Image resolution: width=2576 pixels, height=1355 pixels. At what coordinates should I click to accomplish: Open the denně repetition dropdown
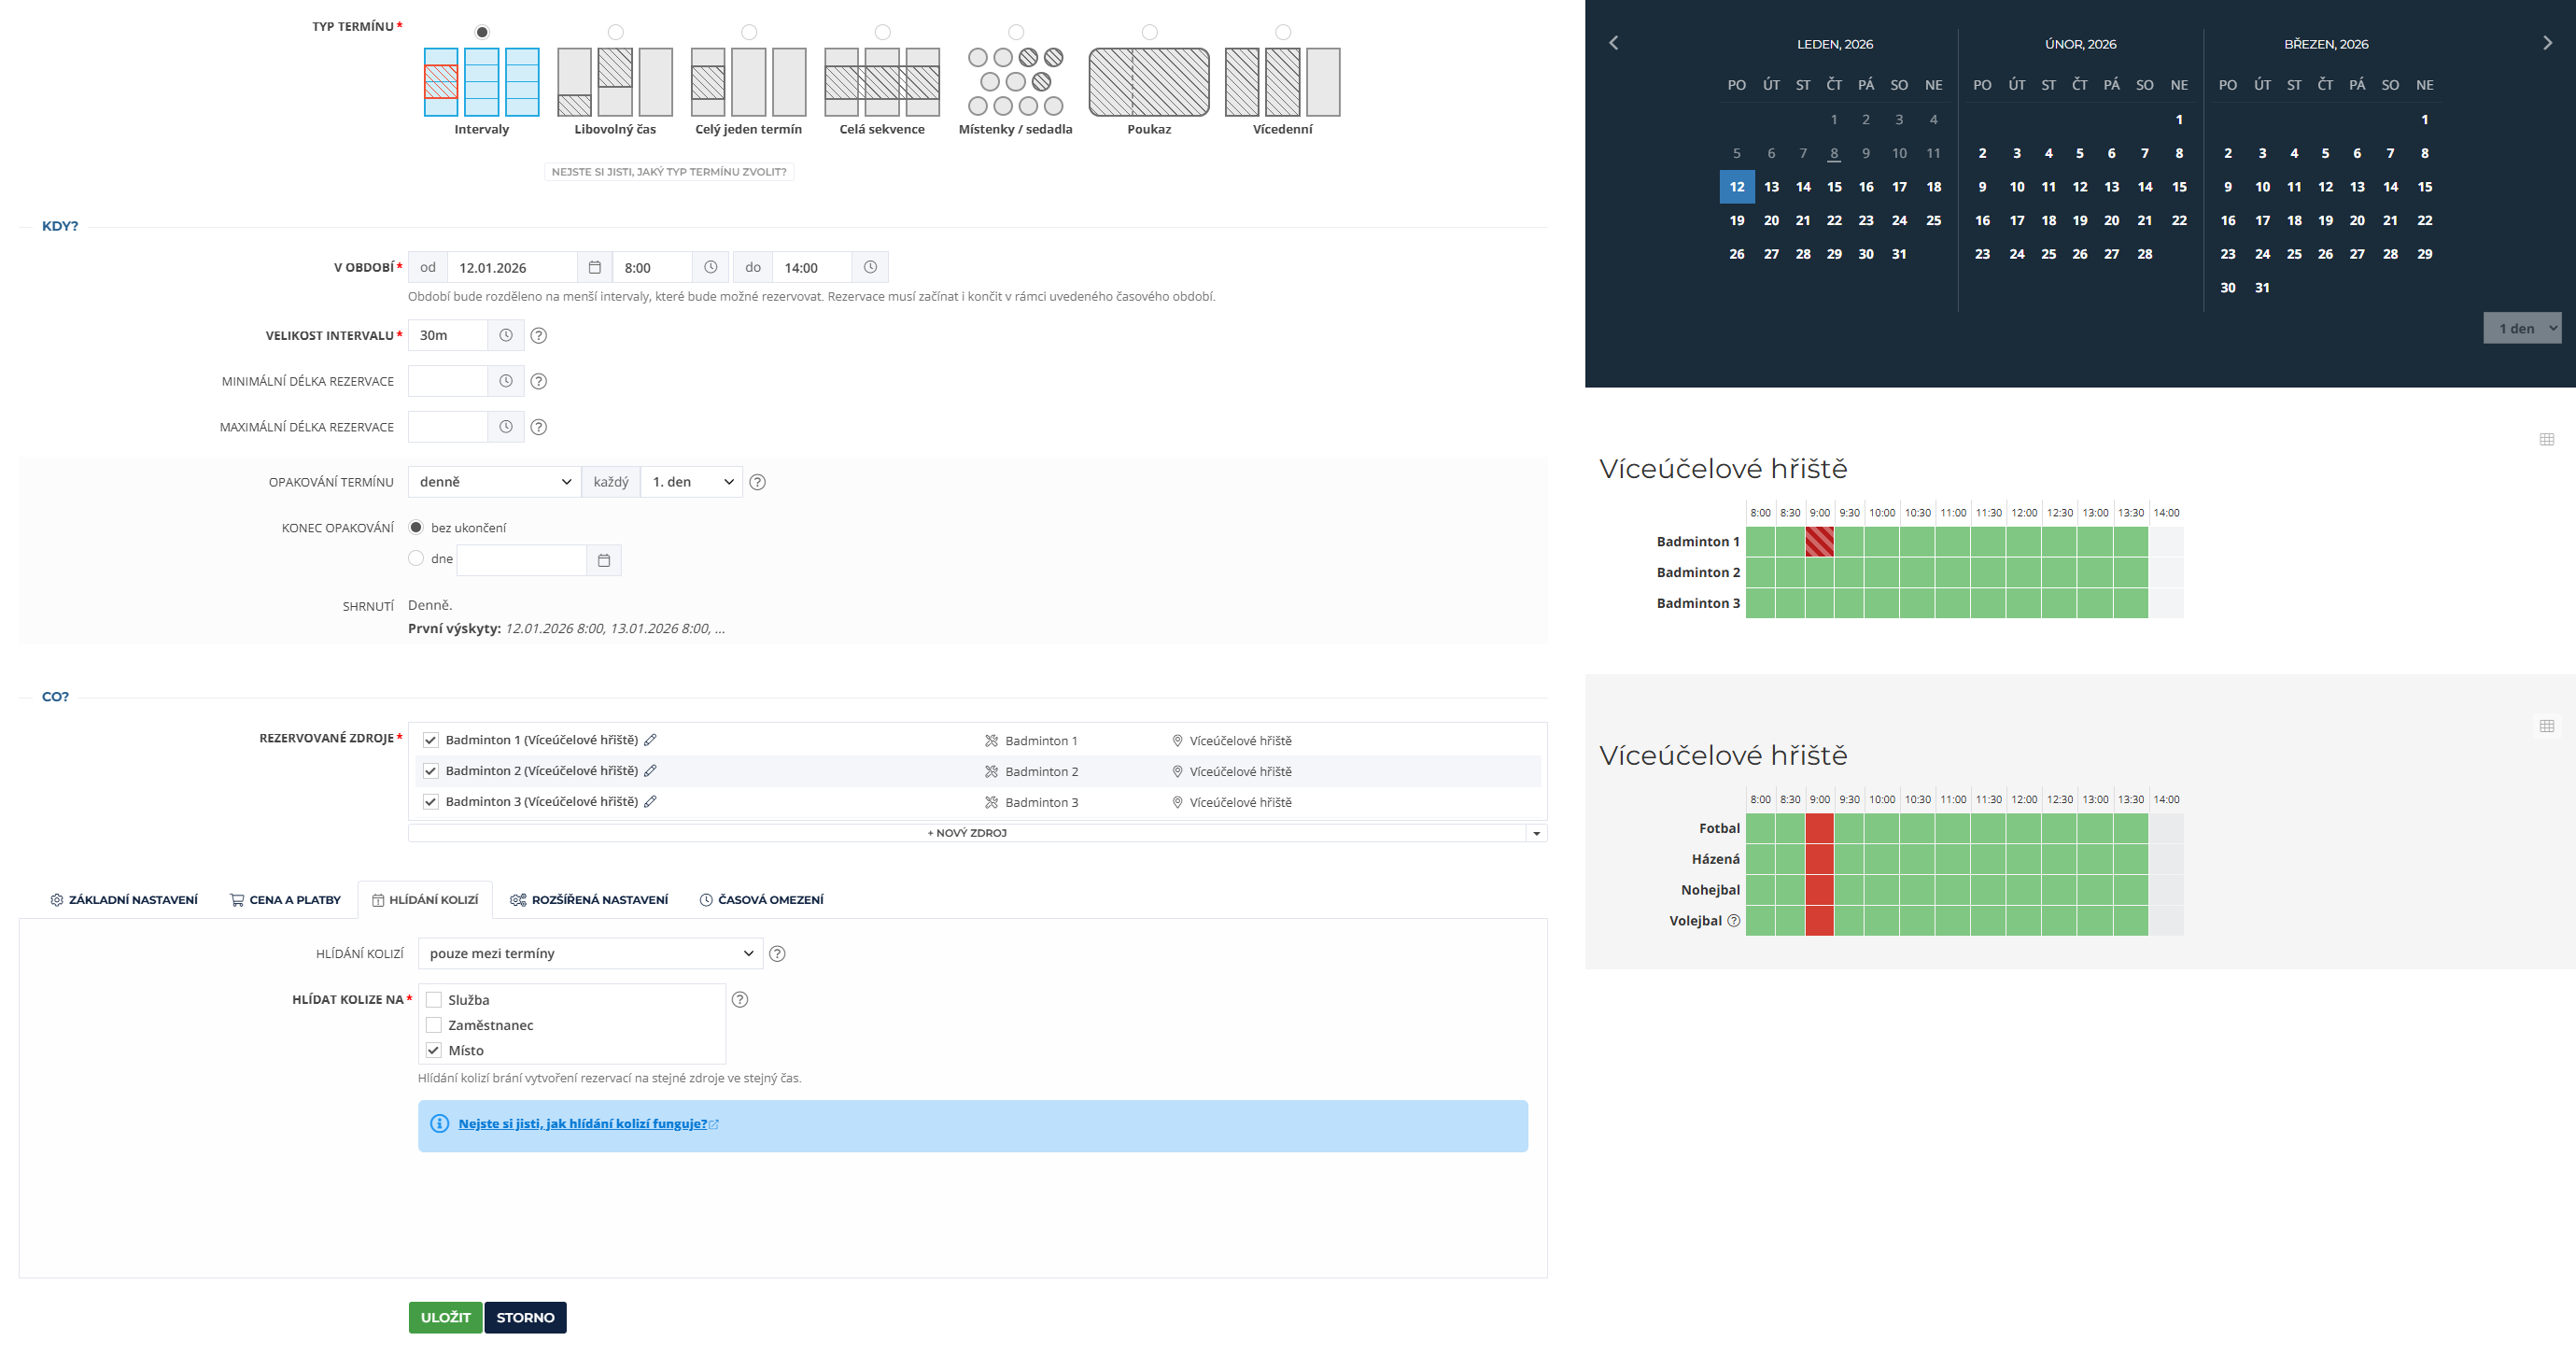click(494, 482)
